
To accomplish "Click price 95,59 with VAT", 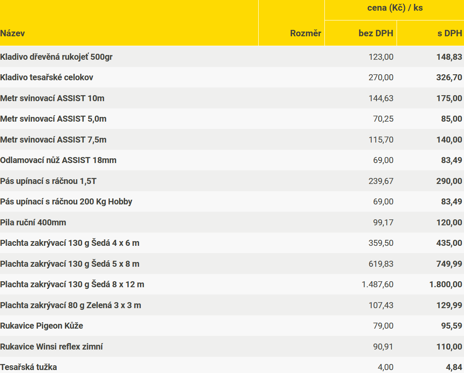I will (452, 326).
